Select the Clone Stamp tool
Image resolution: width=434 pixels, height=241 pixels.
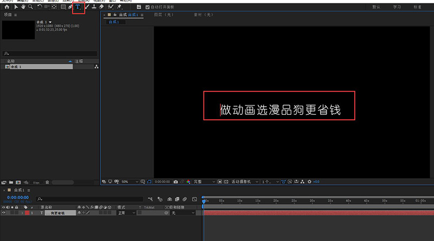click(x=94, y=7)
